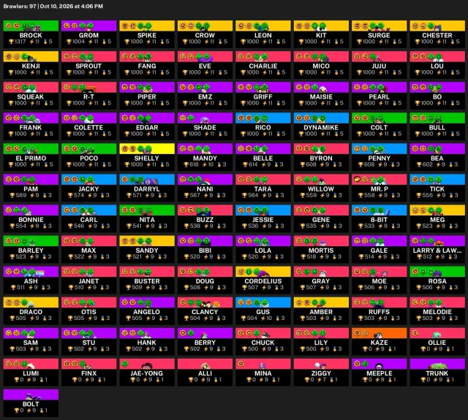Click the star power badge on Ollie's card
This screenshot has width=468, height=420.
(x=415, y=333)
